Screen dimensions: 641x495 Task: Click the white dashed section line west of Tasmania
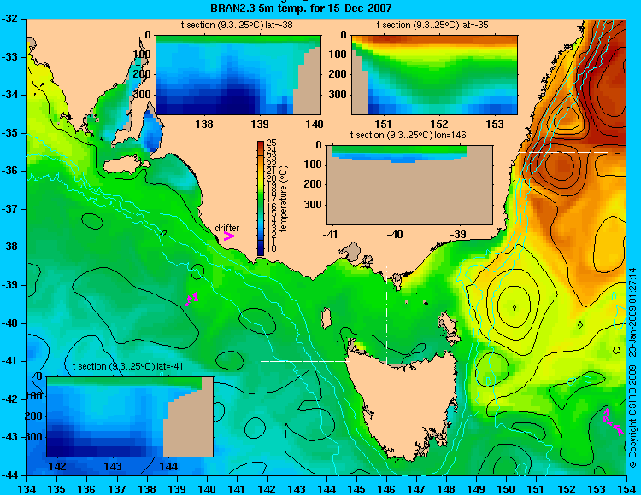[x=305, y=361]
